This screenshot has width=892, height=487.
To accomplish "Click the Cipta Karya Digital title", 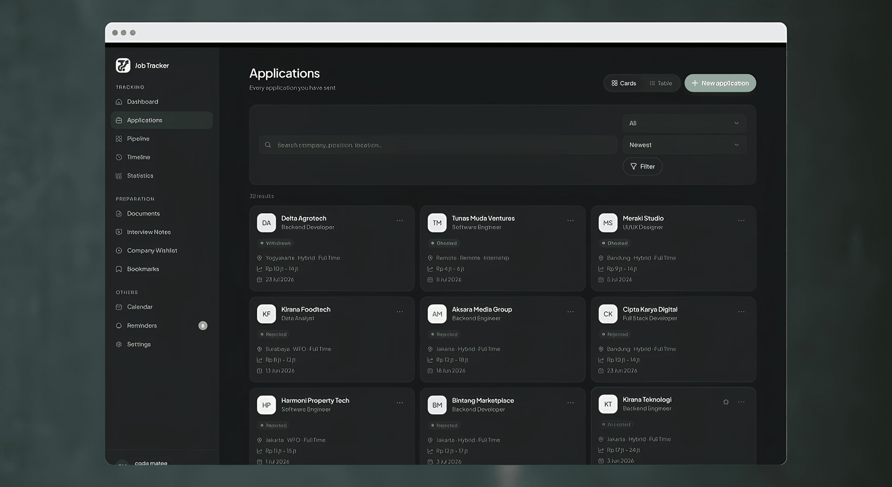I will pyautogui.click(x=650, y=310).
